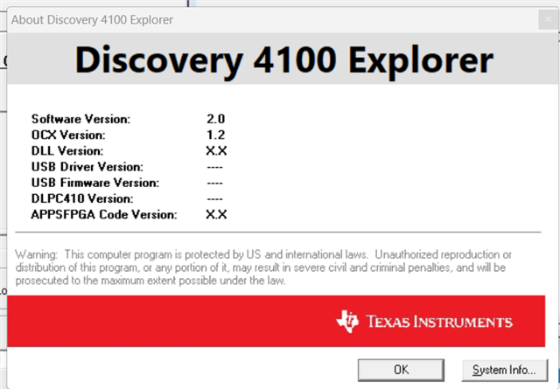Image resolution: width=560 pixels, height=389 pixels.
Task: Click the copyright warning paragraph
Action: [x=263, y=267]
